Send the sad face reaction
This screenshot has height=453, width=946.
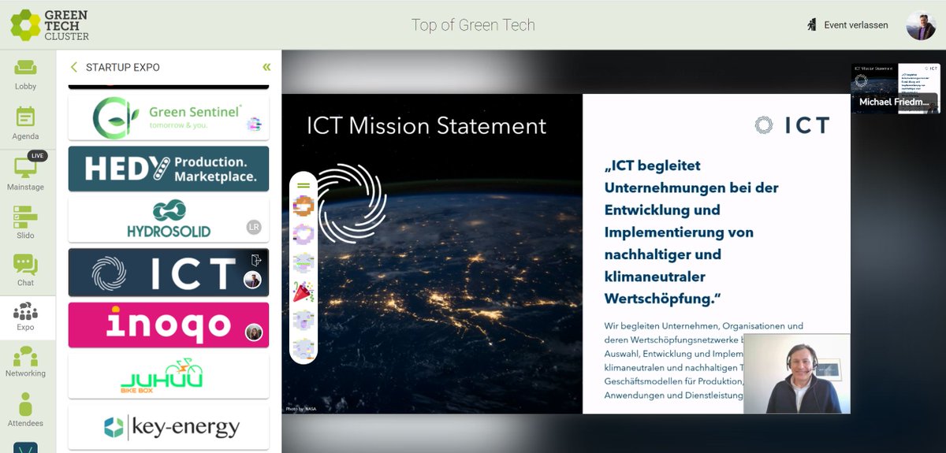click(304, 347)
